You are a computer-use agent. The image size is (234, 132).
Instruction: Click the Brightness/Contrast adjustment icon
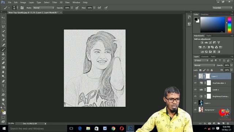202,43
